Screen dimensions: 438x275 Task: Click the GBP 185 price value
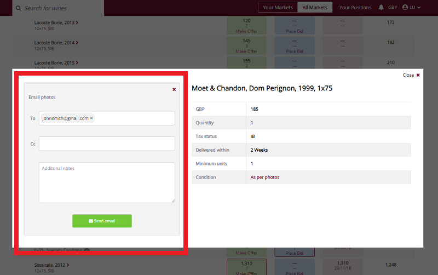254,109
